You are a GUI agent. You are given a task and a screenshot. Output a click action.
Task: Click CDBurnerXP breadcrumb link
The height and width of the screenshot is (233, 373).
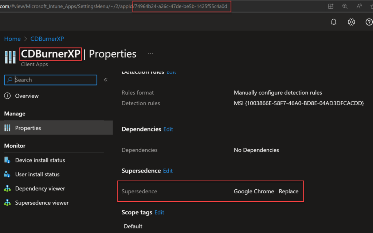coord(47,39)
